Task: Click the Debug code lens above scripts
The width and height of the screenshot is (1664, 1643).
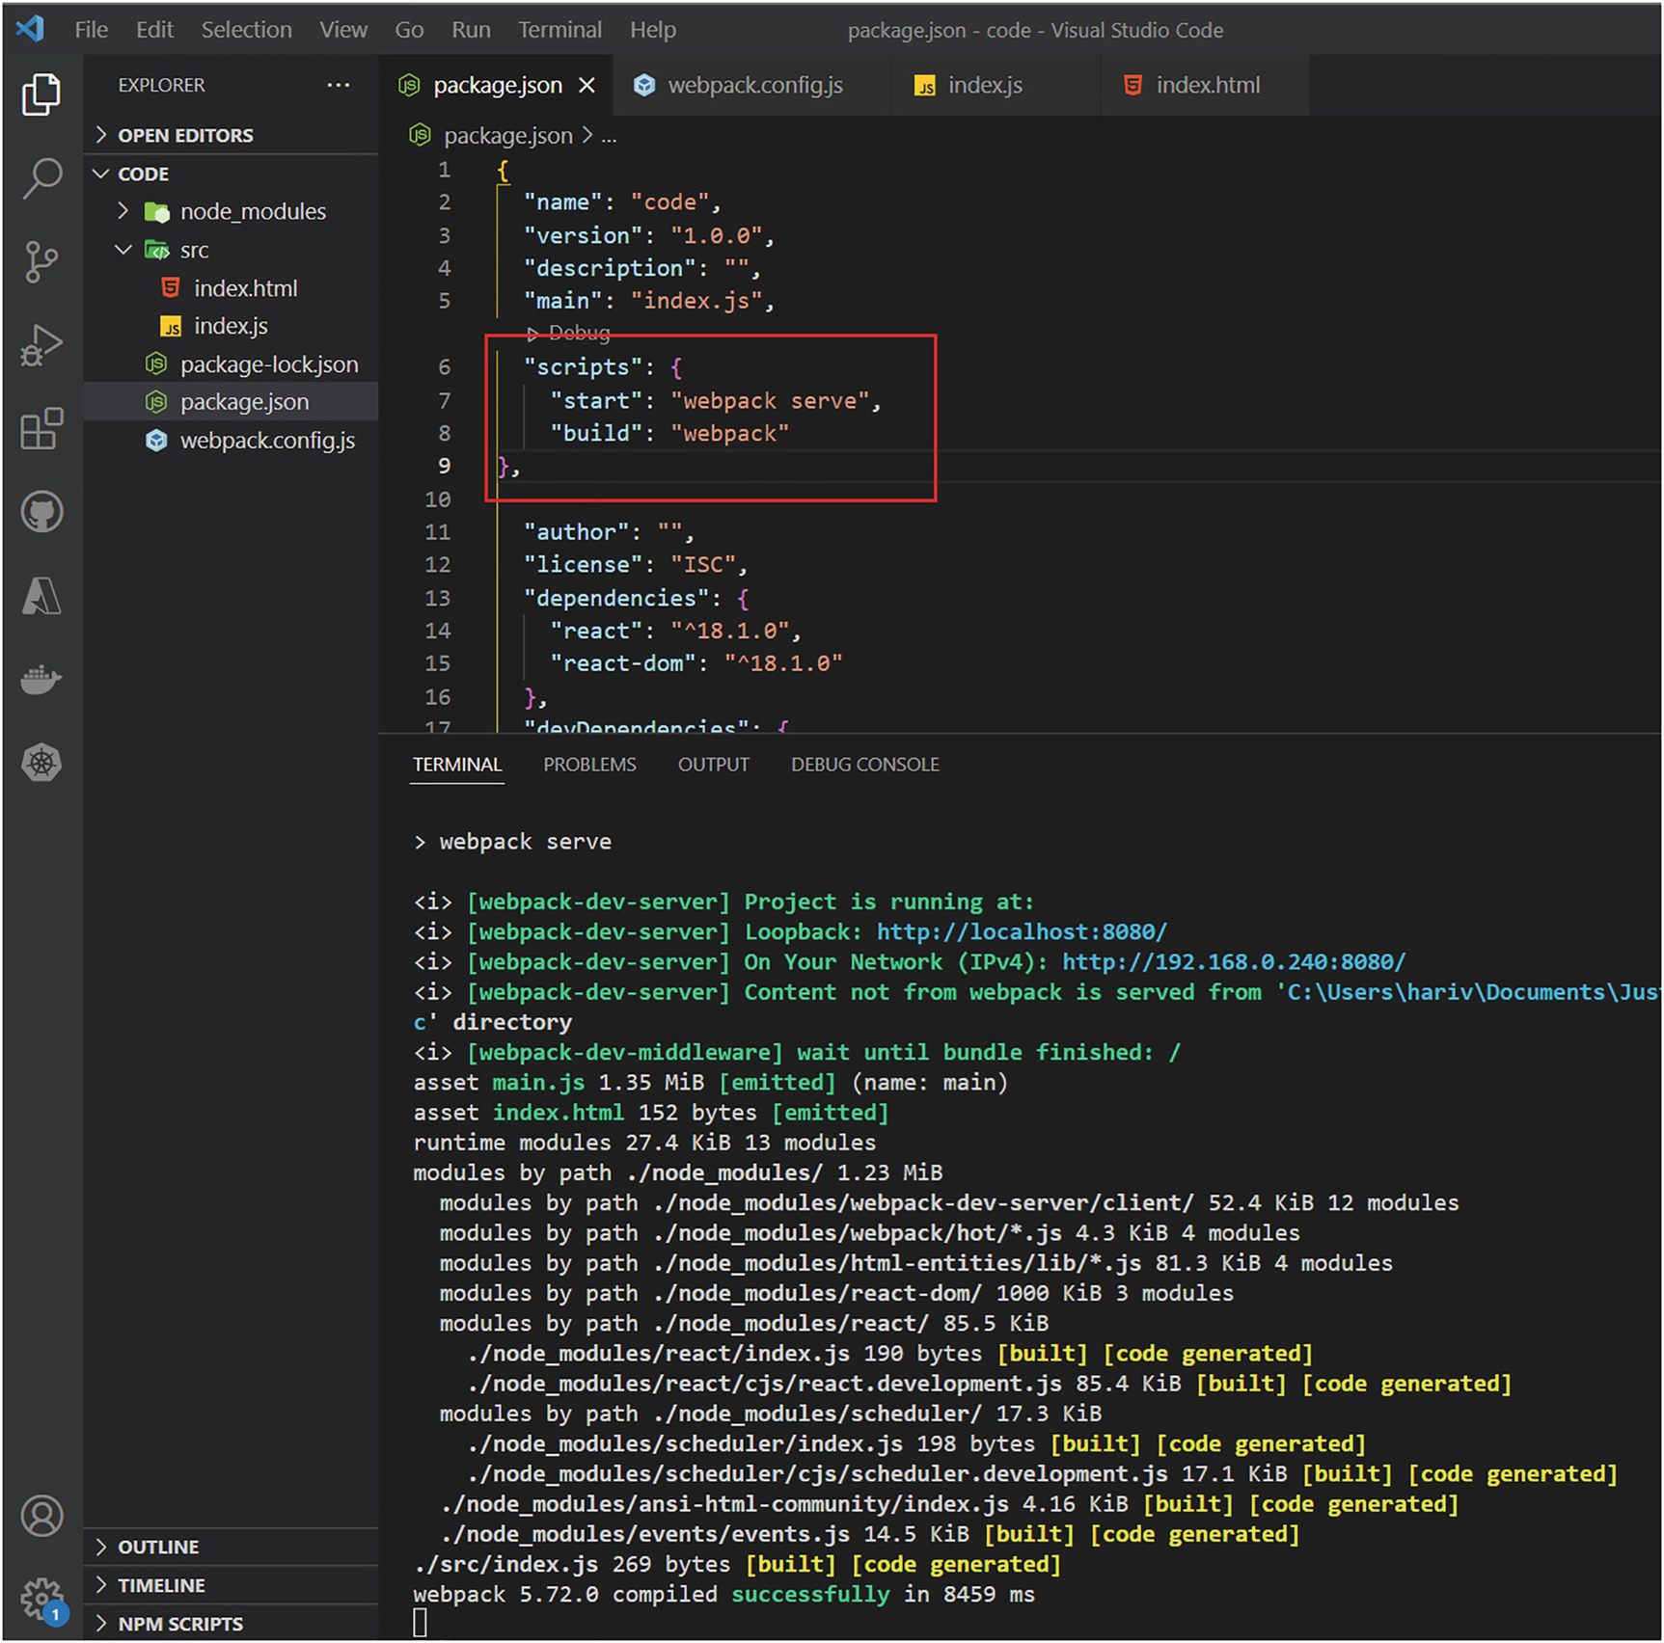Action: point(578,333)
